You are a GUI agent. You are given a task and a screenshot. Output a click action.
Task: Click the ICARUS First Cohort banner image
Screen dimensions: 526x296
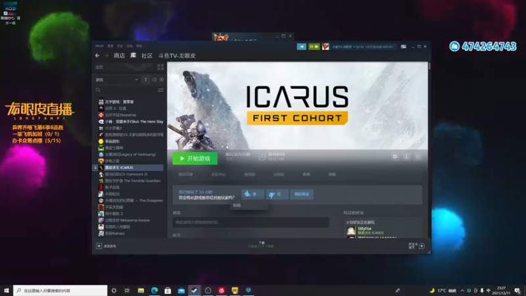coord(298,106)
